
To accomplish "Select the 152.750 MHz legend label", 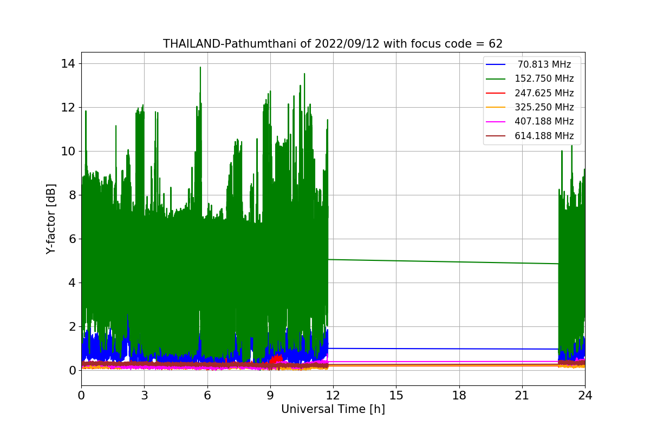I will click(x=544, y=78).
